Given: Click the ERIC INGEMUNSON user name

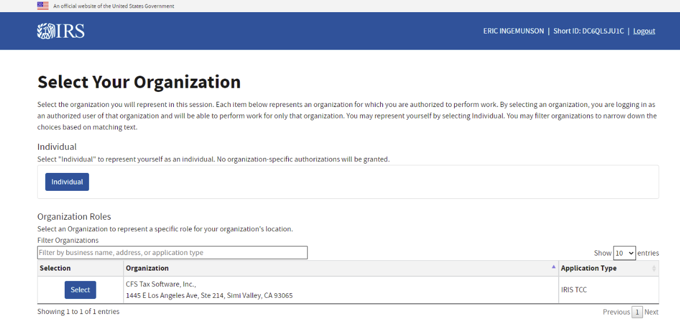Looking at the screenshot, I should click(x=514, y=31).
